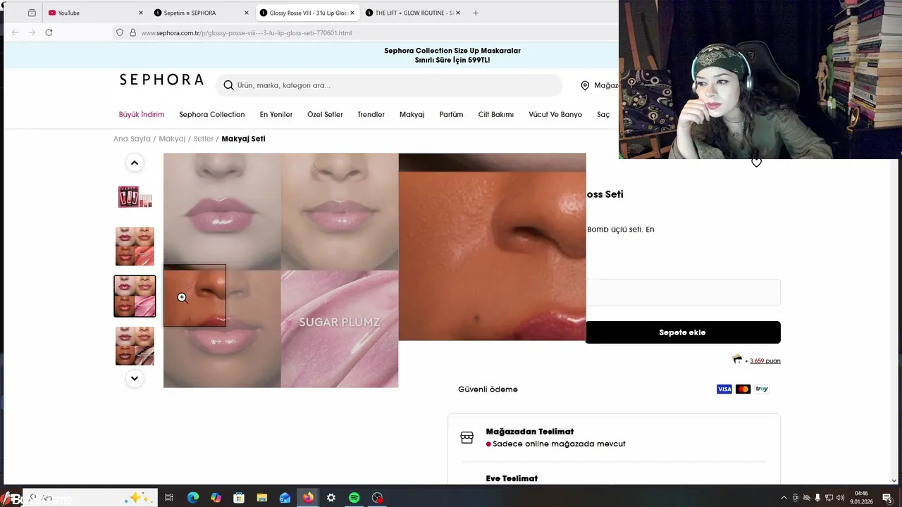This screenshot has width=902, height=507.
Task: Click the Mastercard payment icon
Action: pos(743,389)
